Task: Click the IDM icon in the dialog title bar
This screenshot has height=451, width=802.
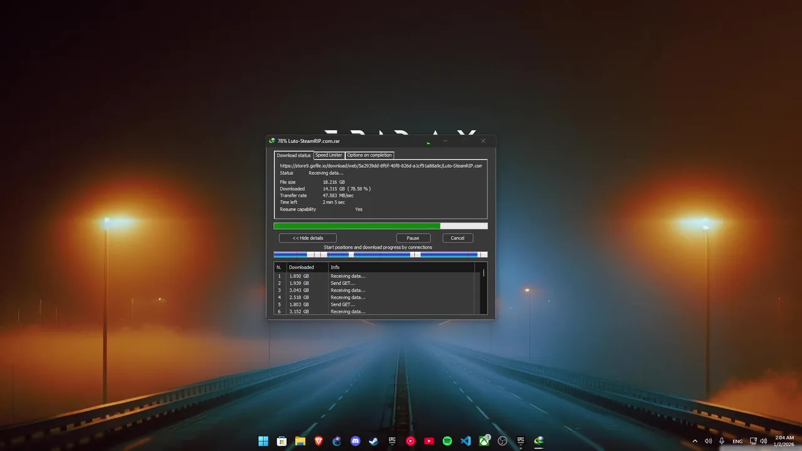Action: click(x=272, y=141)
